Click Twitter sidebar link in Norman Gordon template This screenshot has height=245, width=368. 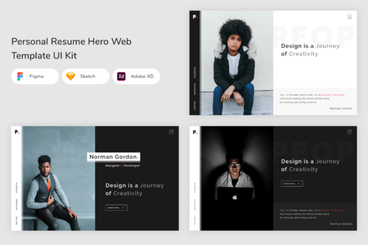[16, 221]
